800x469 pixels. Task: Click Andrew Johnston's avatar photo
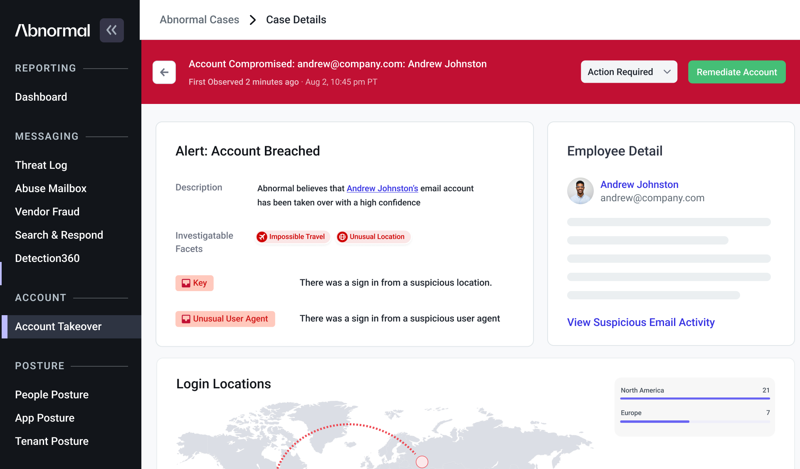pyautogui.click(x=580, y=191)
